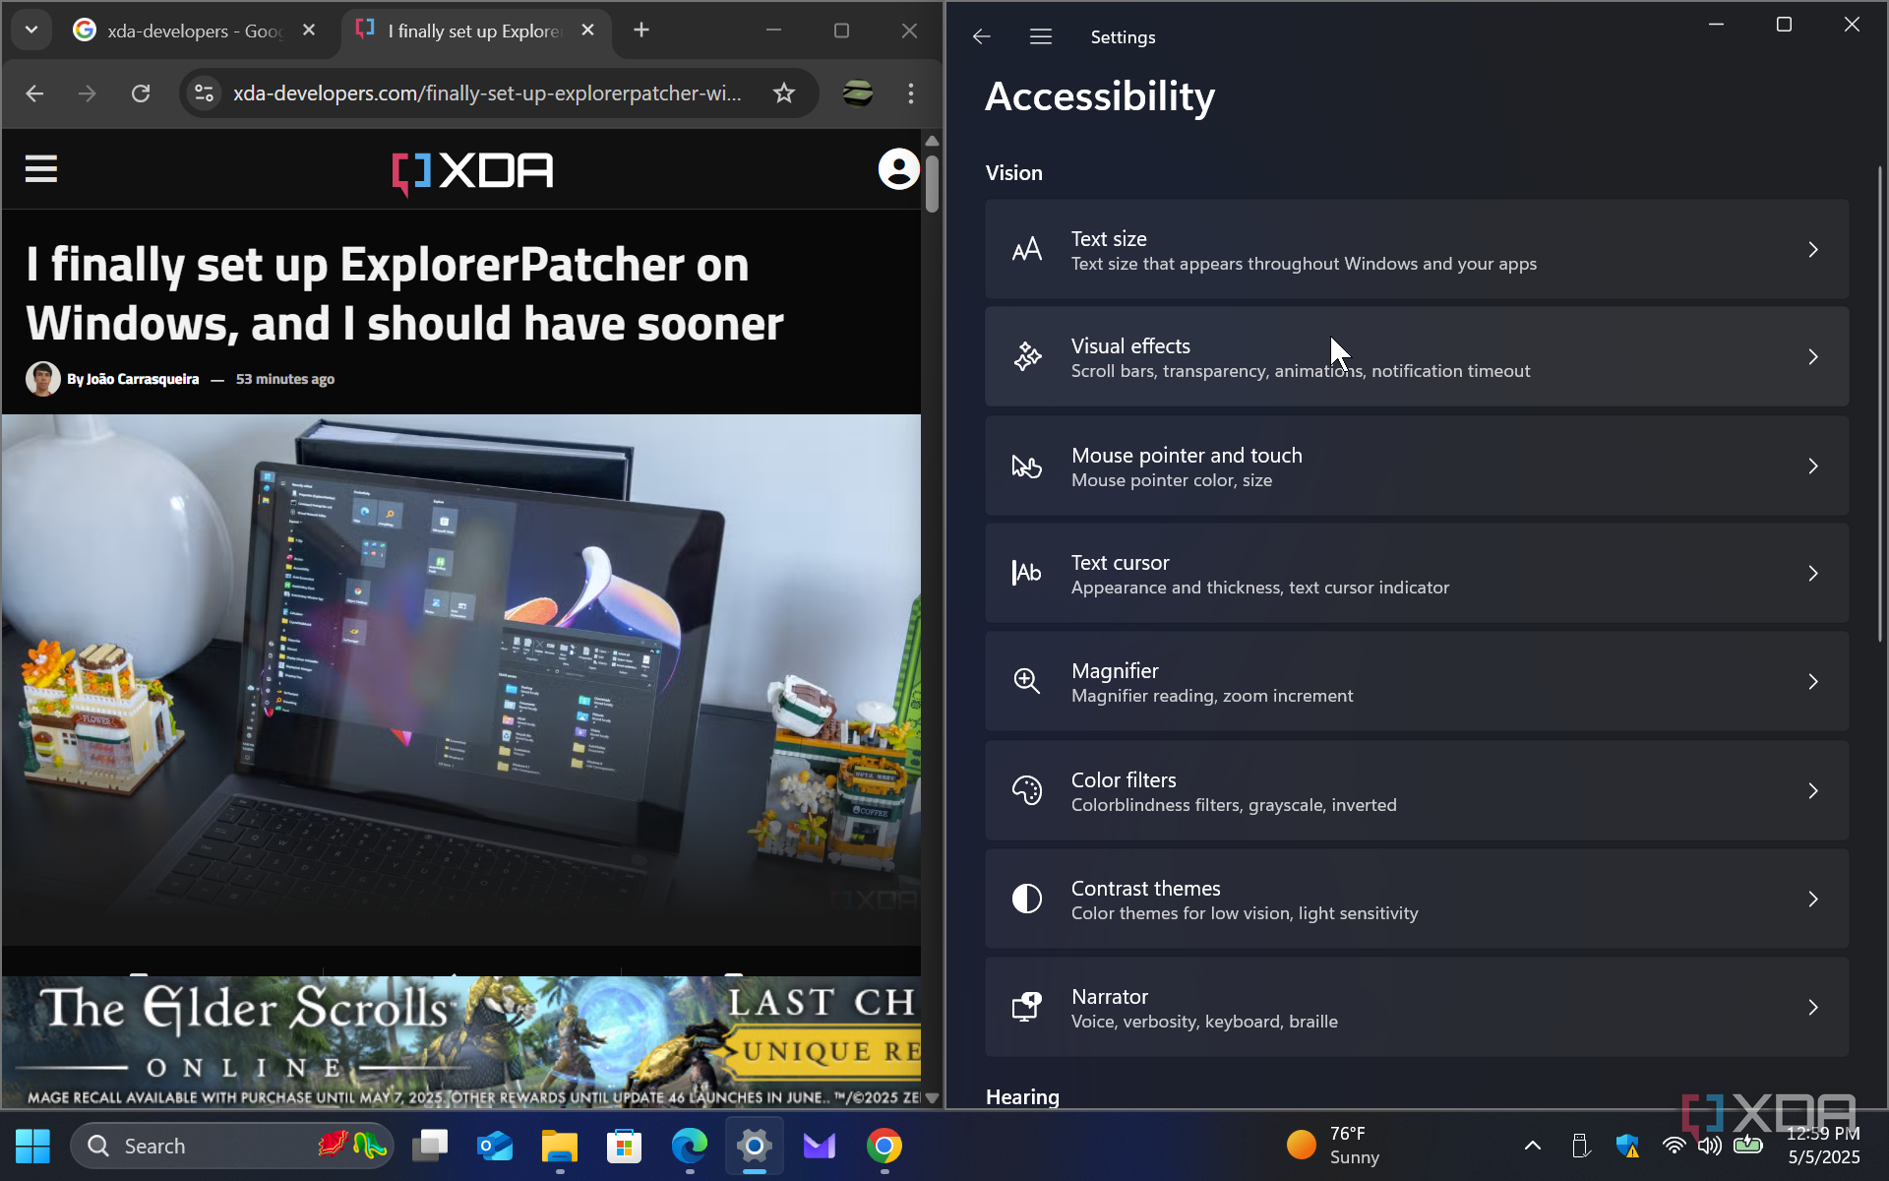The image size is (1889, 1181).
Task: Click the Settings window scrollbar
Action: tap(1880, 404)
